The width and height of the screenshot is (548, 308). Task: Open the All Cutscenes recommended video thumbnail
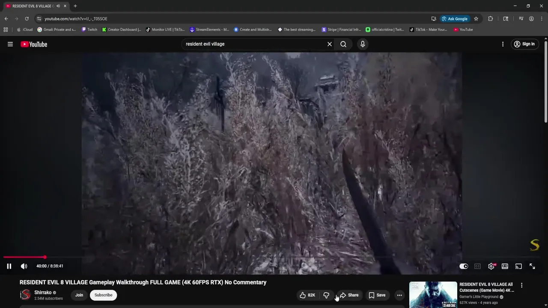click(x=433, y=295)
